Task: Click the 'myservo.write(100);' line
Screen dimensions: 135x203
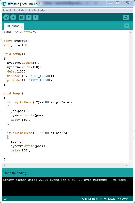Action: pyautogui.click(x=24, y=67)
